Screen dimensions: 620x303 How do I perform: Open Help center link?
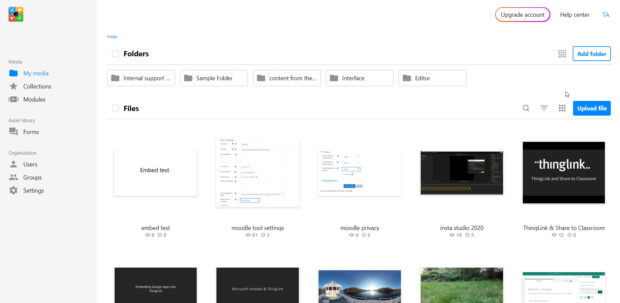point(575,15)
